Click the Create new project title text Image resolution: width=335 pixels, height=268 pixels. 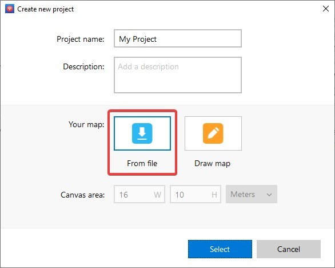pyautogui.click(x=46, y=9)
